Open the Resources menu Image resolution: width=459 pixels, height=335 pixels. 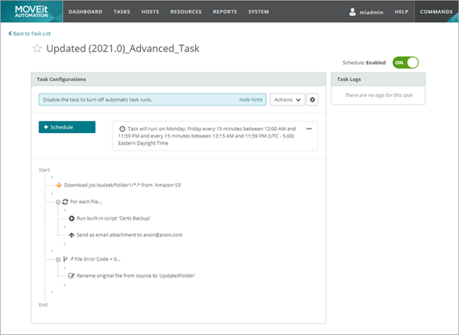[186, 11]
